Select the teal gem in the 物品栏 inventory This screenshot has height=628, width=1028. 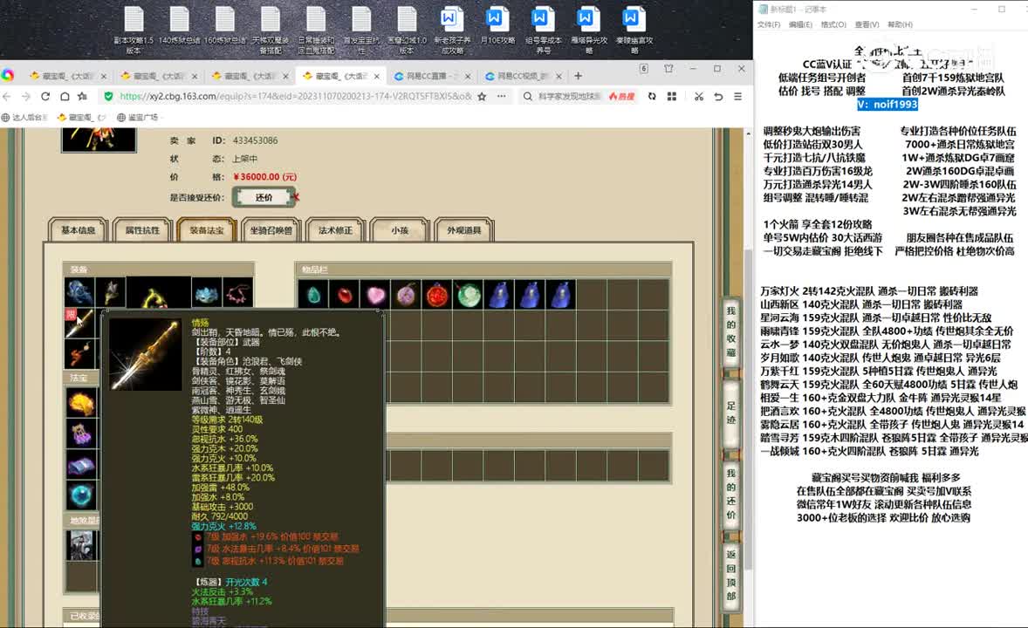coord(313,295)
